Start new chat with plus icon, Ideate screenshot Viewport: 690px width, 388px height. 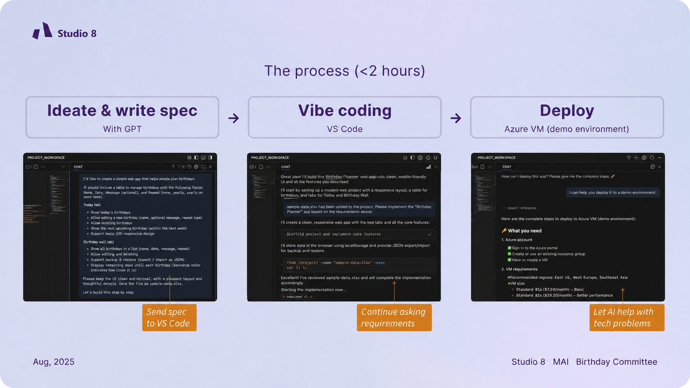(x=183, y=167)
